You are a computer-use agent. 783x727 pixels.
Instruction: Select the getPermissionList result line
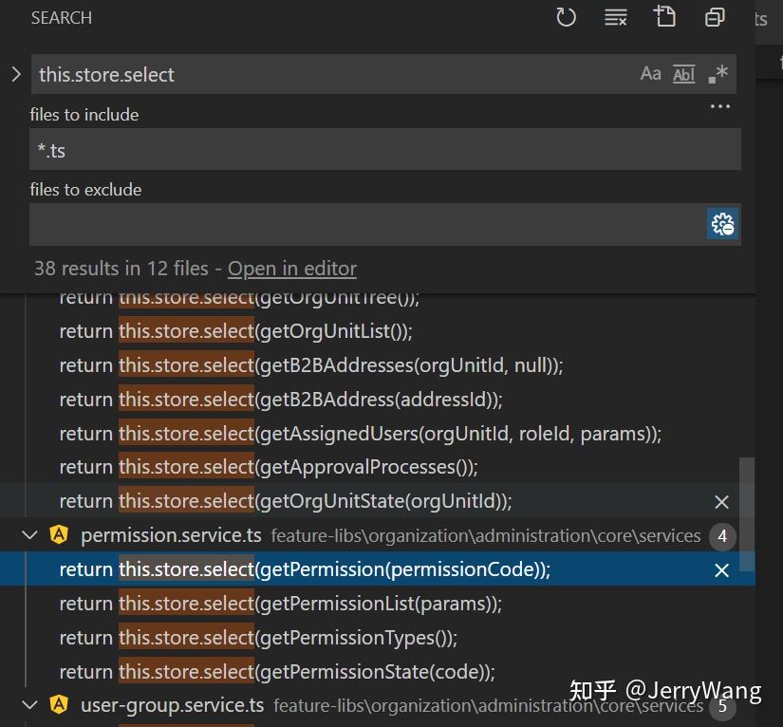pyautogui.click(x=285, y=604)
